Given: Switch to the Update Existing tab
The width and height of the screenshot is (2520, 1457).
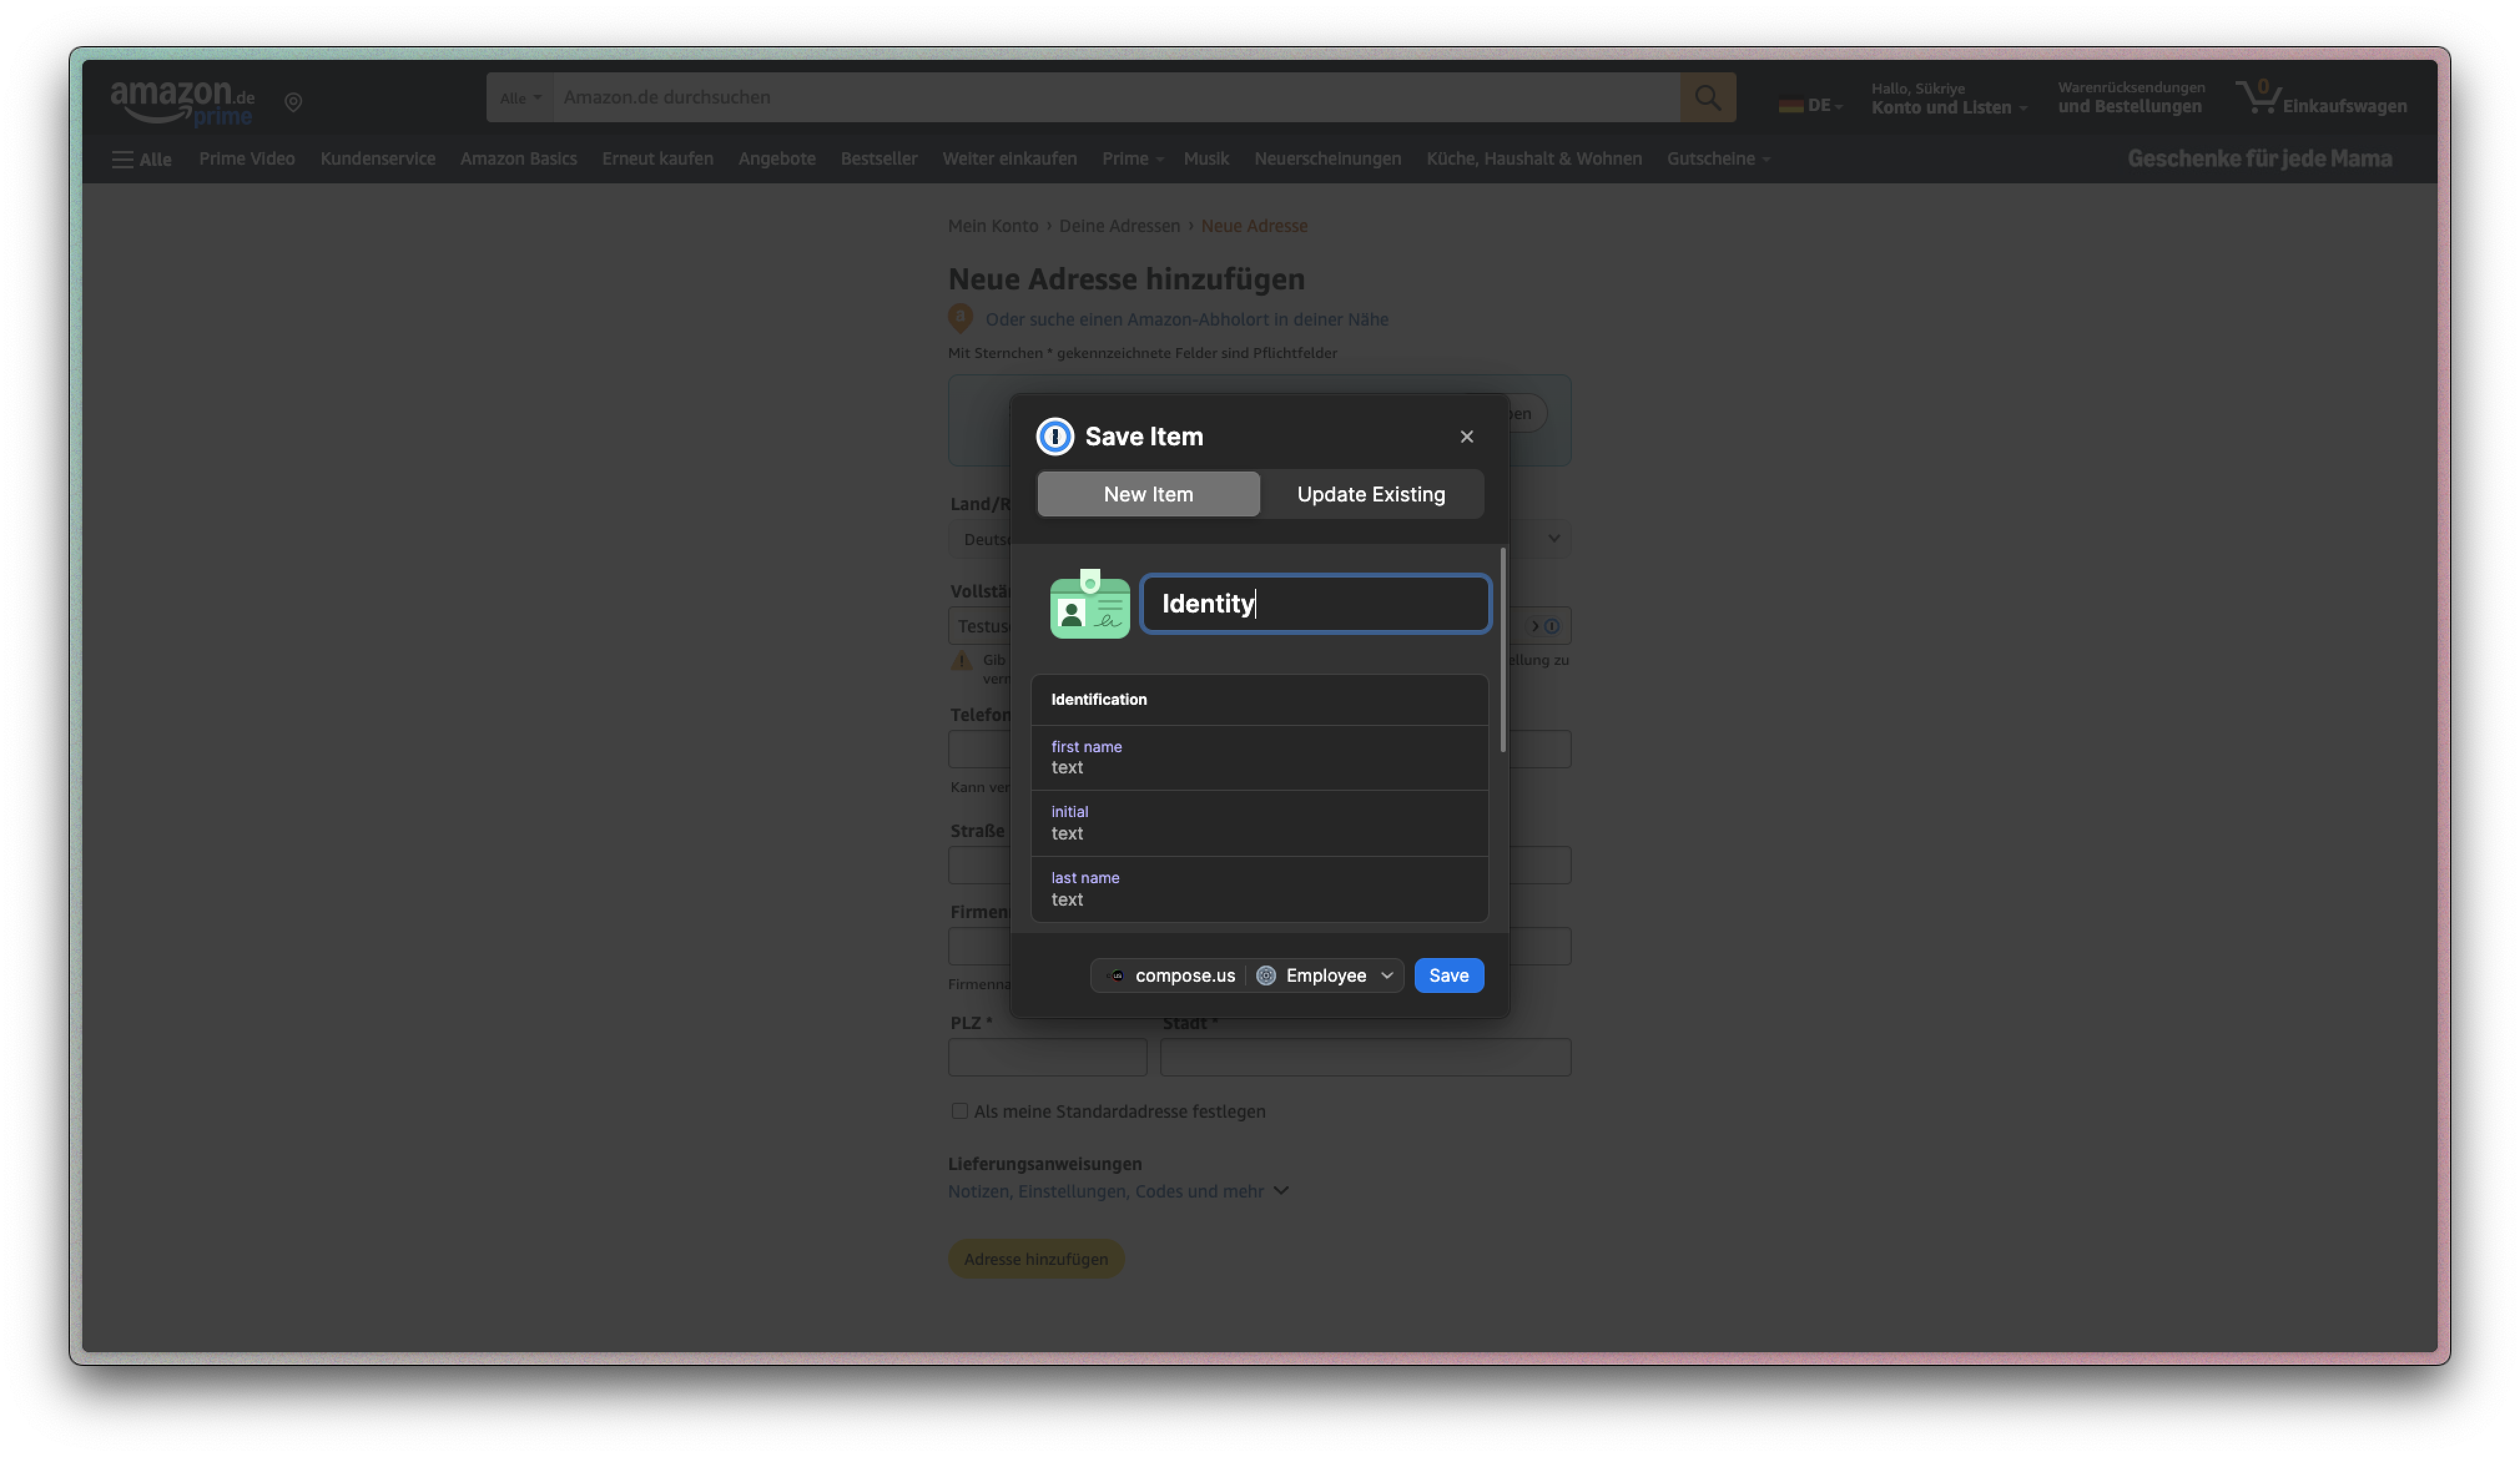Looking at the screenshot, I should [x=1370, y=493].
